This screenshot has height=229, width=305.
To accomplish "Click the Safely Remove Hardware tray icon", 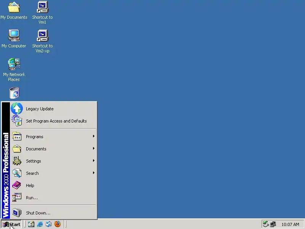I will [x=266, y=224].
